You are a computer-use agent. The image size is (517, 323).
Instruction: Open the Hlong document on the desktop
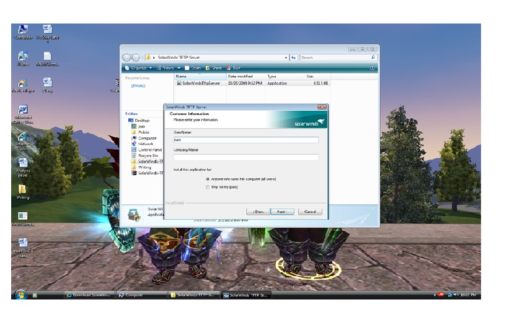coord(47,85)
